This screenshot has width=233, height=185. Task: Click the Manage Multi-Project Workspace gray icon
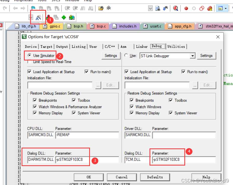tap(56, 17)
